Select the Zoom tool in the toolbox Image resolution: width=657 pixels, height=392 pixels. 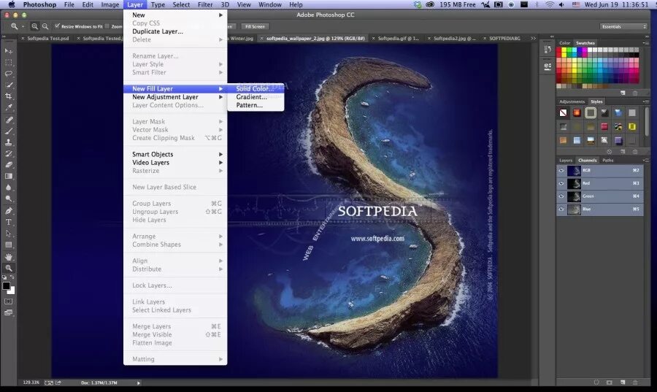pyautogui.click(x=8, y=269)
